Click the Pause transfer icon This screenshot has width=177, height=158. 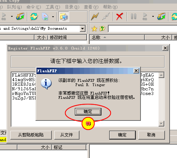(134, 17)
